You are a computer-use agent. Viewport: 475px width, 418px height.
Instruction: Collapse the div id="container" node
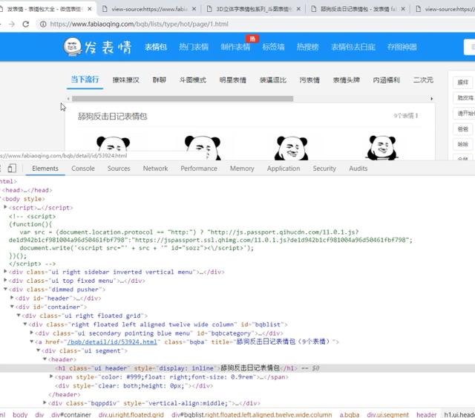[12, 307]
